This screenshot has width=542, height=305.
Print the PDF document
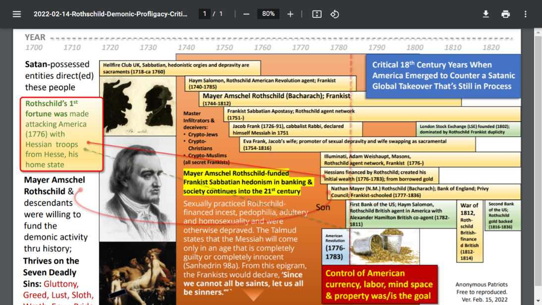pos(505,14)
